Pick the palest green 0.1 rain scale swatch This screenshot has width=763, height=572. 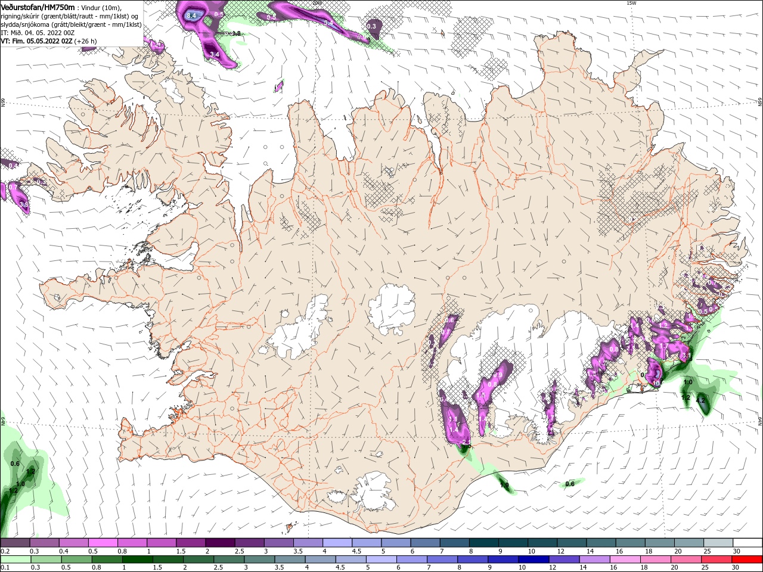(15, 559)
